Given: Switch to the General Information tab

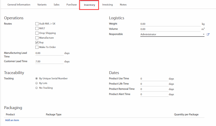Looking at the screenshot, I should pos(19,5).
